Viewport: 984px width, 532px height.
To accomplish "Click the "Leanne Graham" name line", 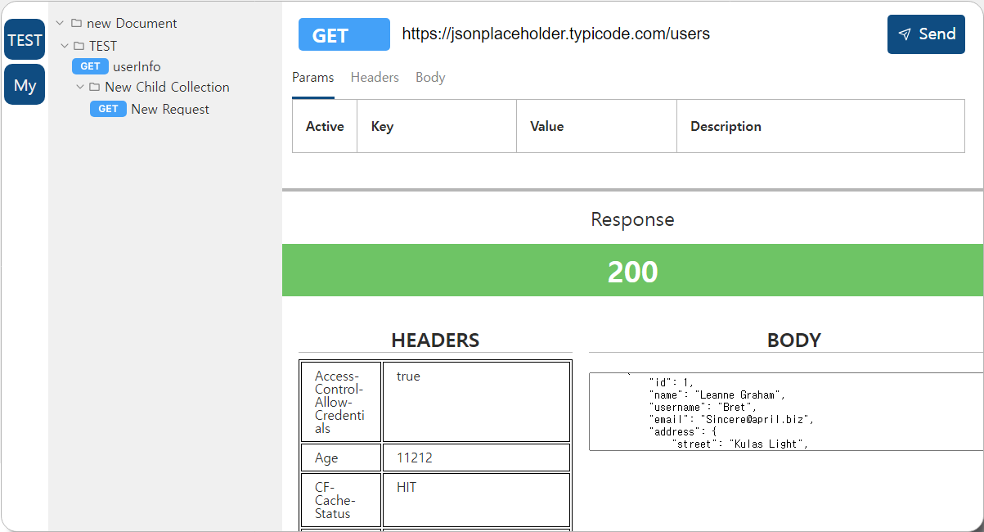I will 717,394.
